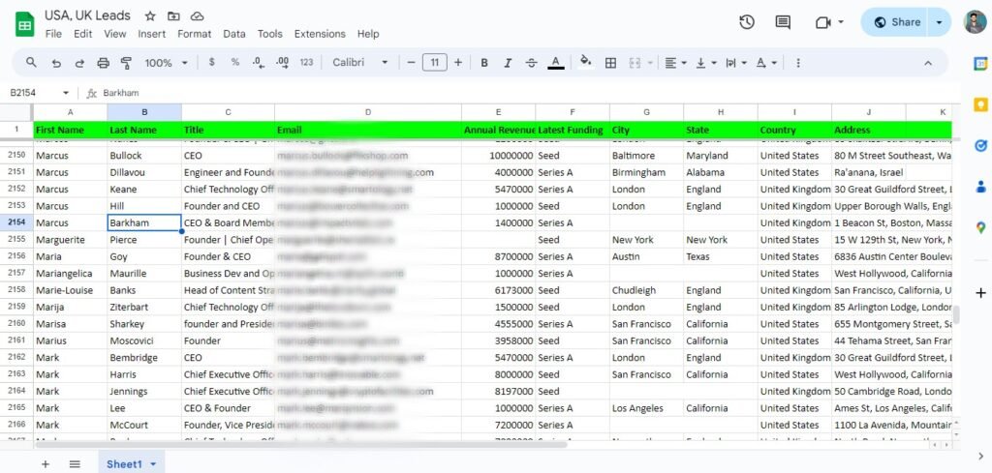Click the borders icon

610,63
